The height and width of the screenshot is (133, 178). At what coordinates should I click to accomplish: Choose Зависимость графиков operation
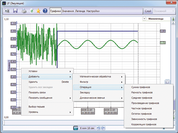(x=149, y=119)
